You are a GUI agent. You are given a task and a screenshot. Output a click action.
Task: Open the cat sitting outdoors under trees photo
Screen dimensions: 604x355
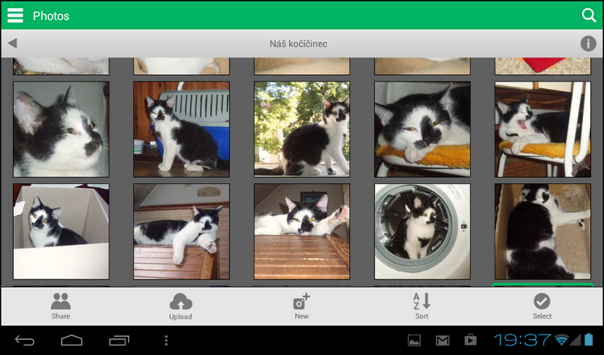point(302,129)
